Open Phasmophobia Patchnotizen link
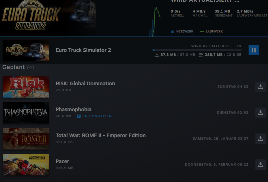Viewport: 268px width, 182px height. pyautogui.click(x=97, y=116)
